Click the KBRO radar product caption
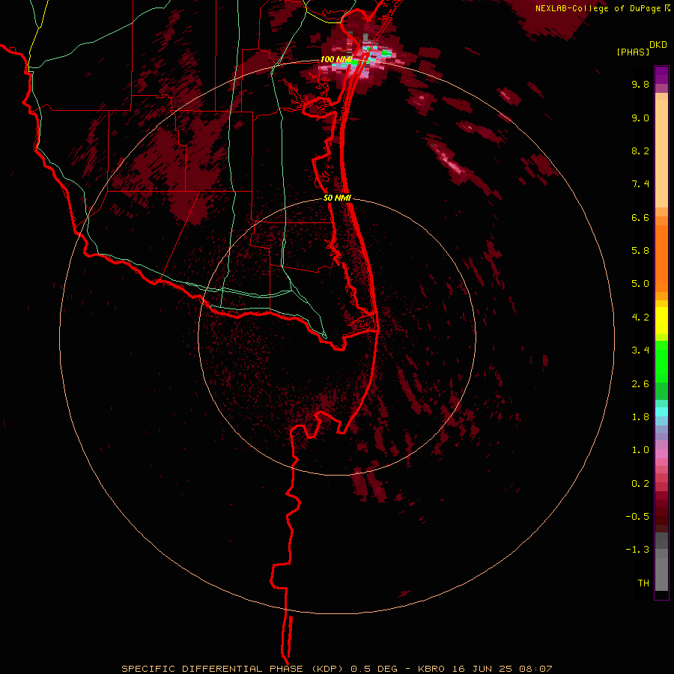 (x=336, y=669)
